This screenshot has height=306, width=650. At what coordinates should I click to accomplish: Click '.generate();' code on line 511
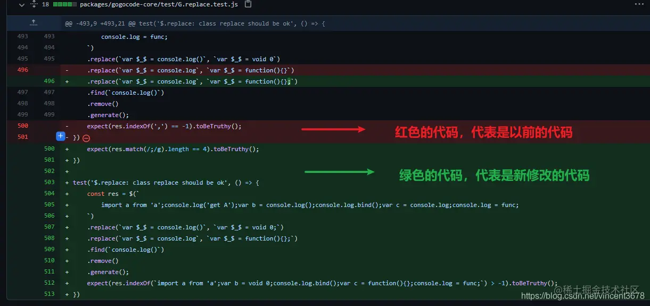(108, 272)
